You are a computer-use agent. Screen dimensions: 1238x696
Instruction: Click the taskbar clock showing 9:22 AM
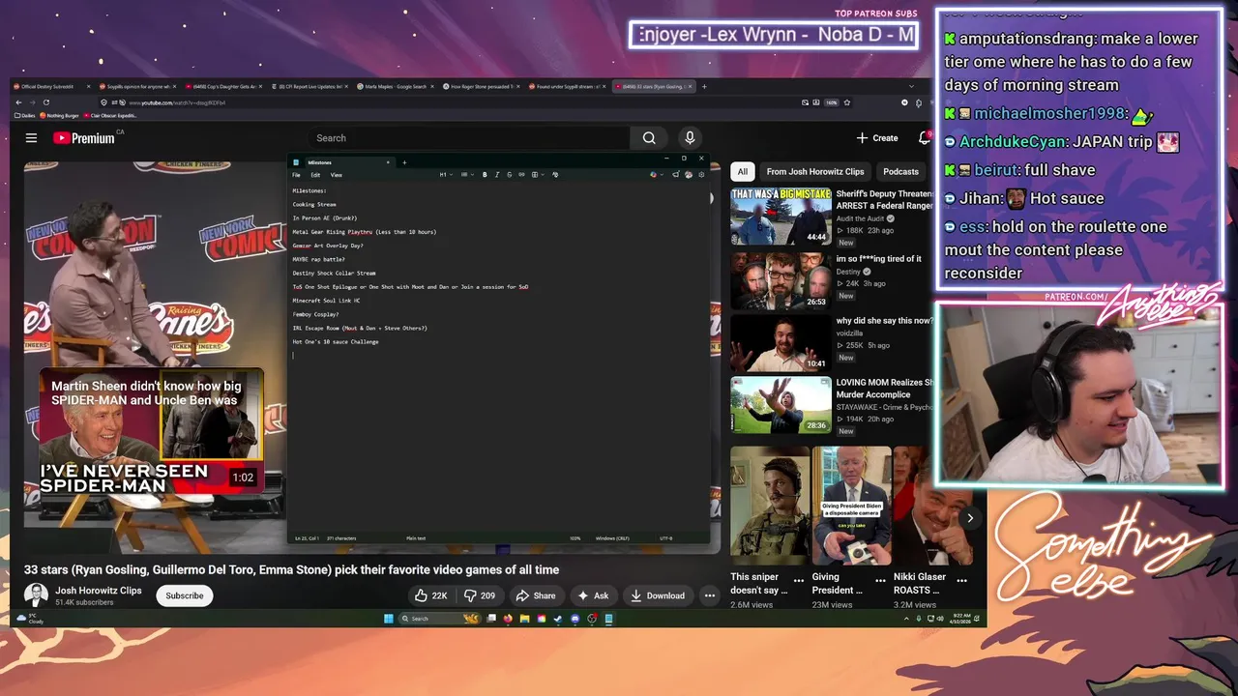[961, 619]
